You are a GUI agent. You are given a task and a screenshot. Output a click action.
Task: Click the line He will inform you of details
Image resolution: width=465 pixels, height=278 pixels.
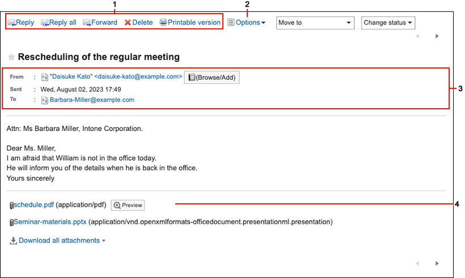click(102, 168)
